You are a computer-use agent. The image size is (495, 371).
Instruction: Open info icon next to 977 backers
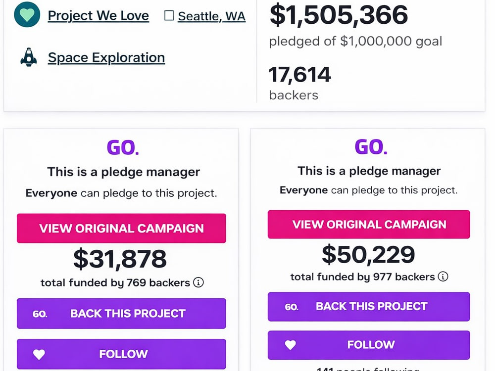pyautogui.click(x=443, y=277)
